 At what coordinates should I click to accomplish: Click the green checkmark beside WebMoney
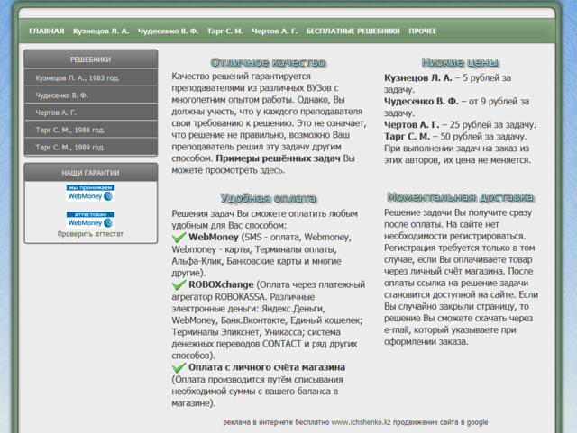[179, 237]
